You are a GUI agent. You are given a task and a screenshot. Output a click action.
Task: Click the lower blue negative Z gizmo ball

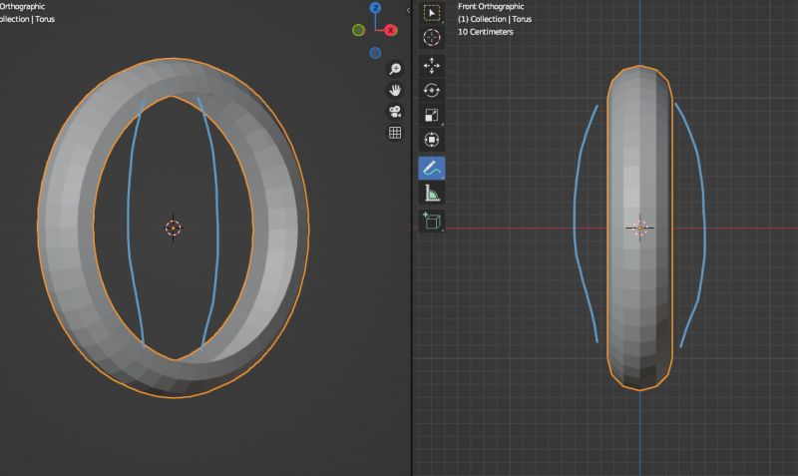(x=375, y=53)
